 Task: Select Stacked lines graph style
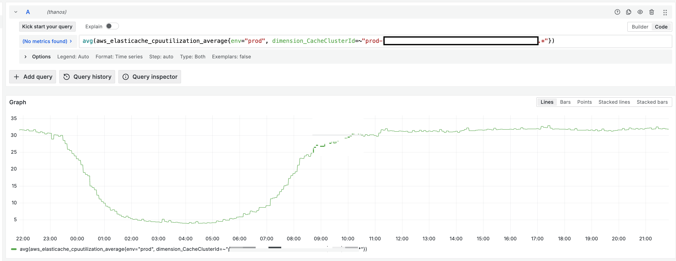614,102
